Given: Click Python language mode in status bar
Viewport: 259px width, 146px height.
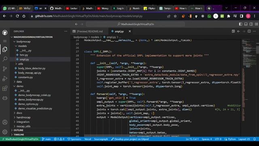Looking at the screenshot, I should click(x=230, y=139).
